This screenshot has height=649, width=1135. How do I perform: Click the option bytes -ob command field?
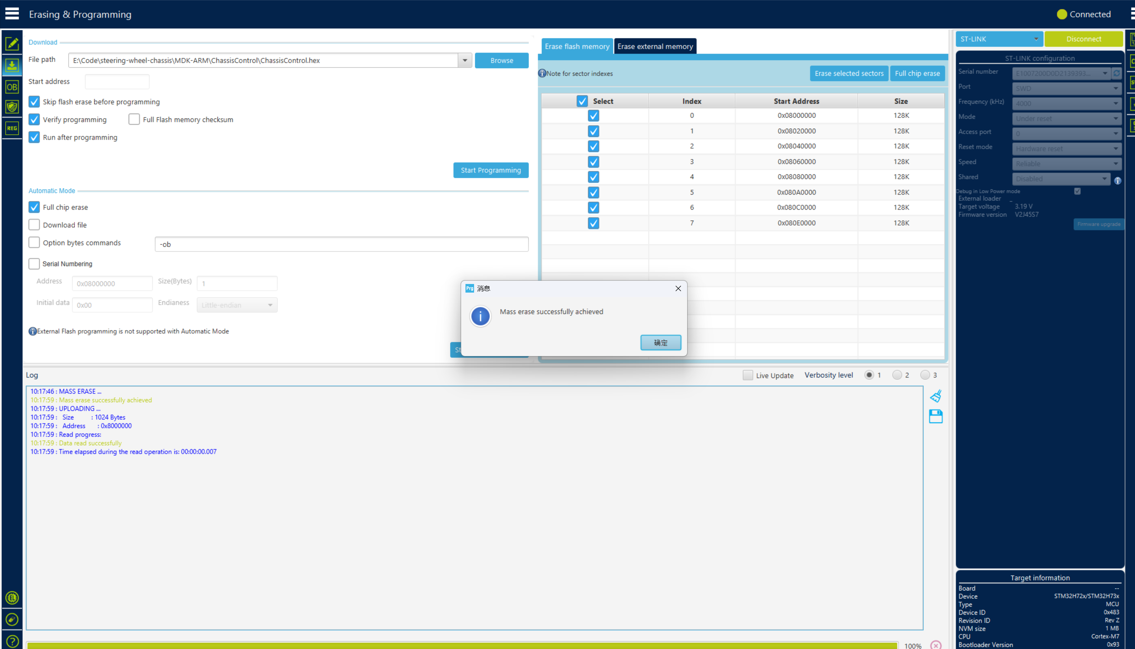coord(341,244)
